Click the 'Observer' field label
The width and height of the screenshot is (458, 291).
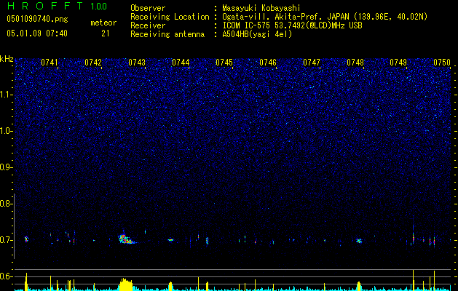(148, 8)
